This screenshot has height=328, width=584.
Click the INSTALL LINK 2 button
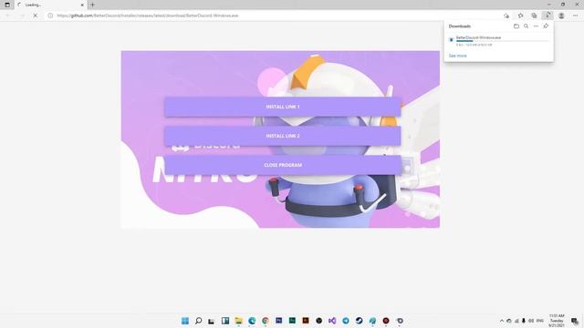282,136
